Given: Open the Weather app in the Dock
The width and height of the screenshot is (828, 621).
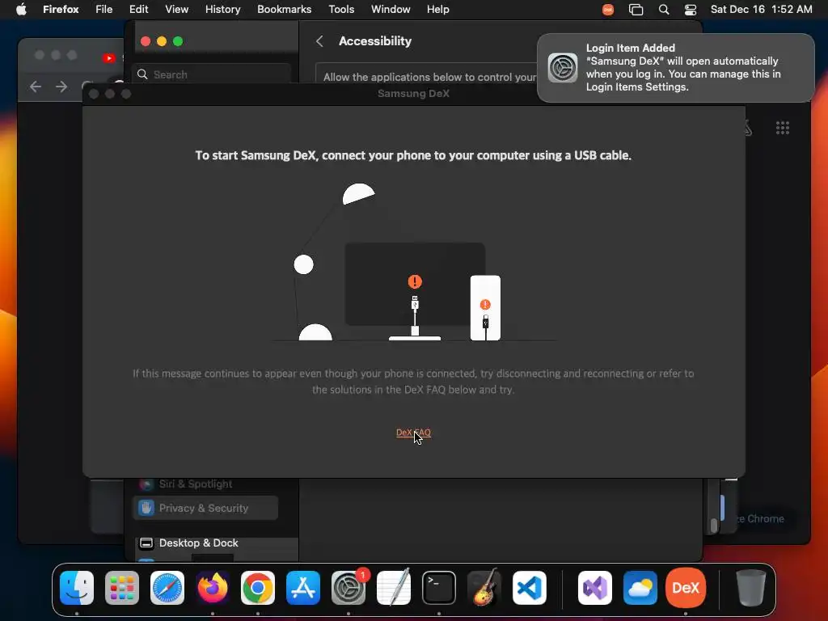Looking at the screenshot, I should [640, 588].
